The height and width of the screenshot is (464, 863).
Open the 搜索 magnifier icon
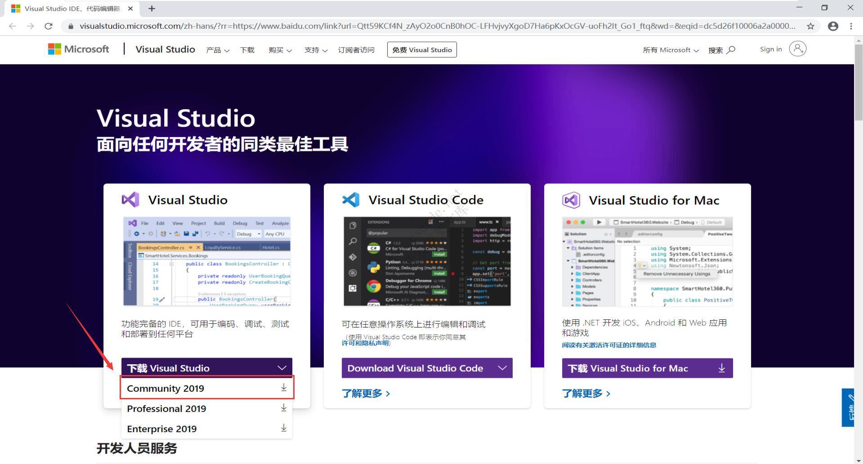point(730,50)
